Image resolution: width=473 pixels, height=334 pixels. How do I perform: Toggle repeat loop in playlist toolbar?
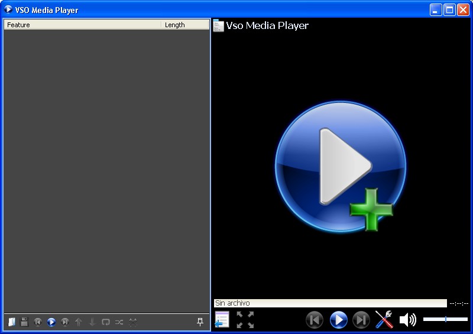click(x=106, y=322)
